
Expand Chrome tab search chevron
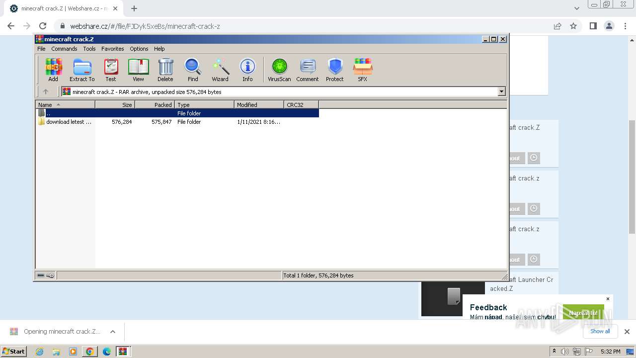tap(576, 8)
